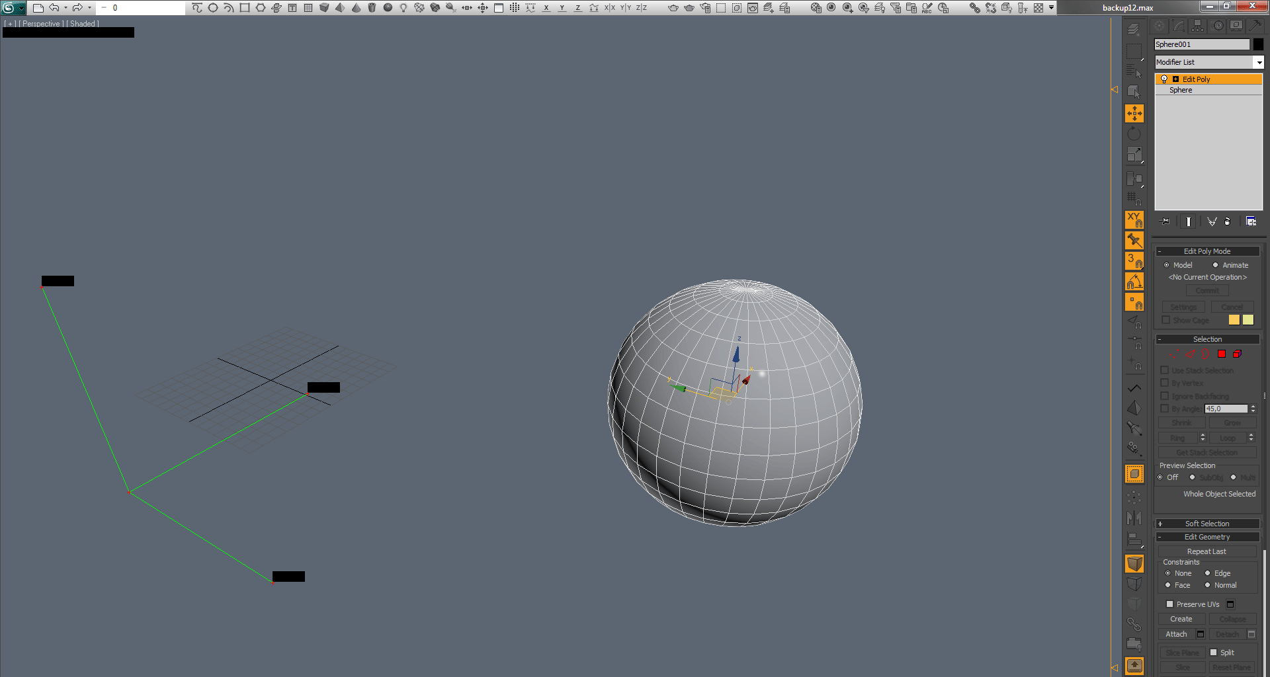Select the Animate radio button
Viewport: 1270px width, 677px height.
[x=1216, y=265]
